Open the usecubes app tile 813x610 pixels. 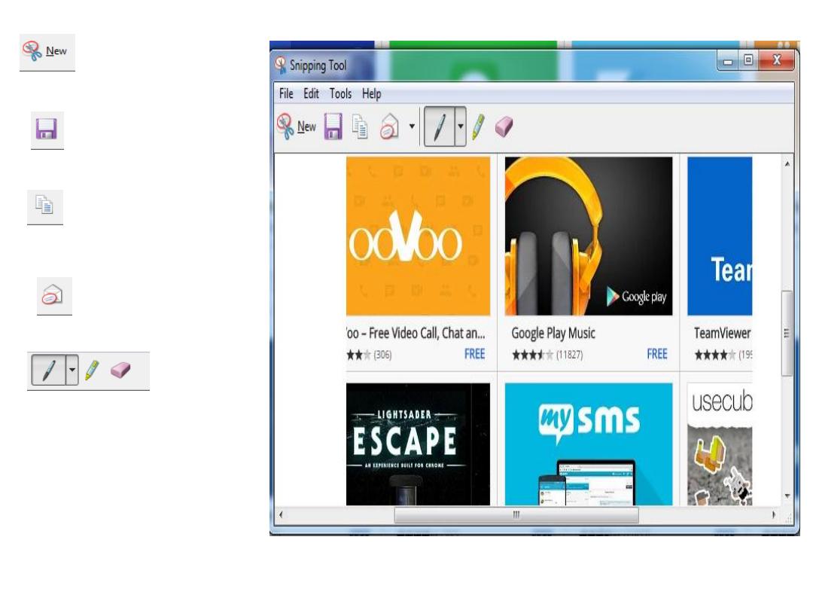(x=720, y=444)
